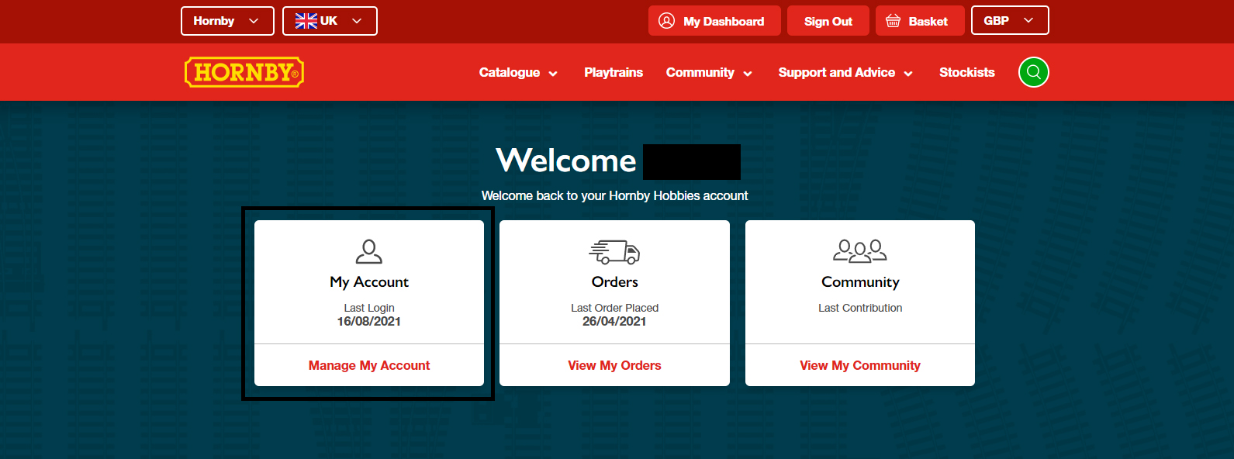The image size is (1234, 459).
Task: Open the Catalogue menu
Action: click(518, 72)
